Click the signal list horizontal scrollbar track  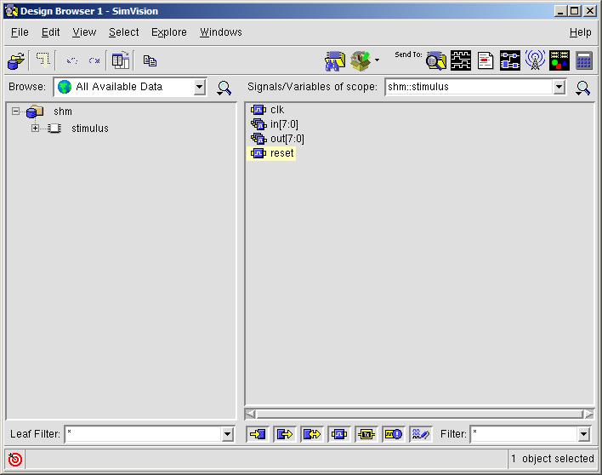point(420,414)
